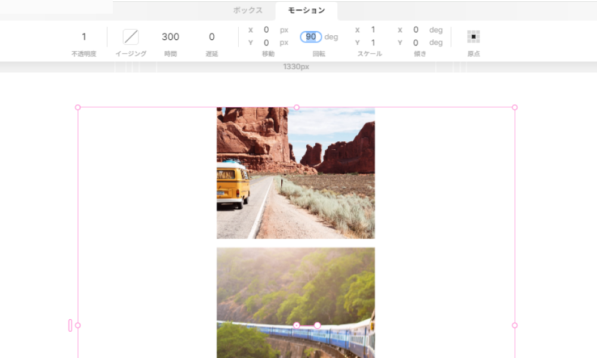Click the opacity value field (不透明度)
This screenshot has width=597, height=358.
pos(84,37)
